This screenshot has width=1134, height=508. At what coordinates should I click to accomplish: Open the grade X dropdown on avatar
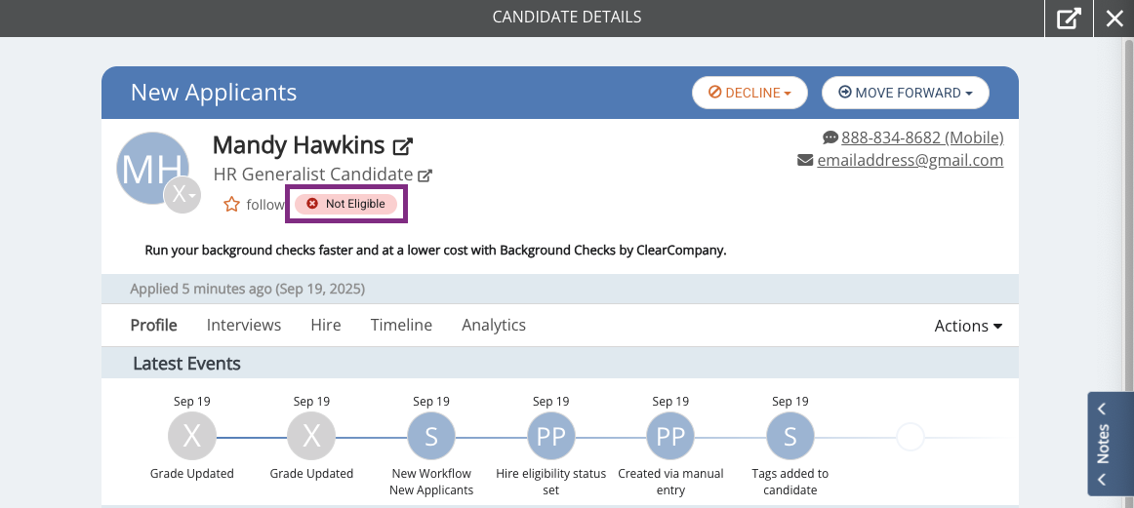pyautogui.click(x=182, y=195)
